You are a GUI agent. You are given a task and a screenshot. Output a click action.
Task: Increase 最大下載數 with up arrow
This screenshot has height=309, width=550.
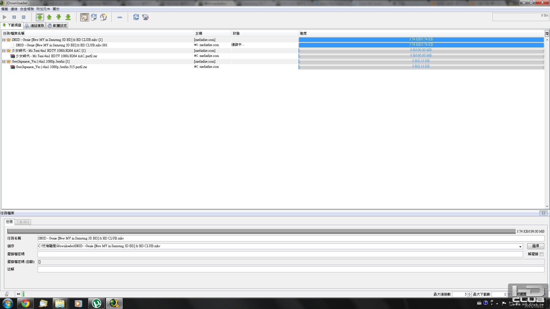[509, 293]
